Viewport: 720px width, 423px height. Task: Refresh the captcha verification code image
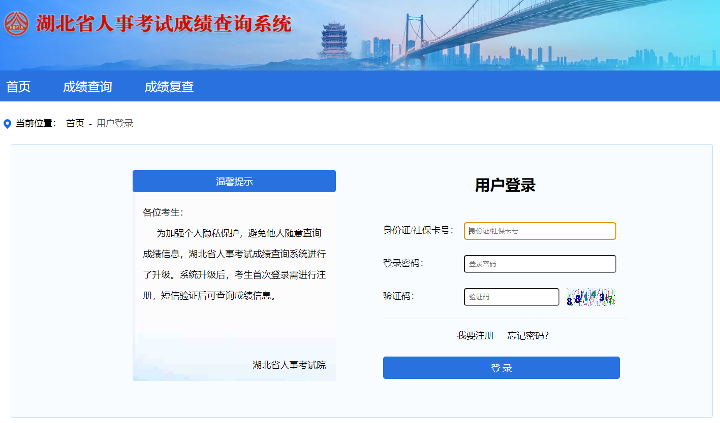coord(590,297)
